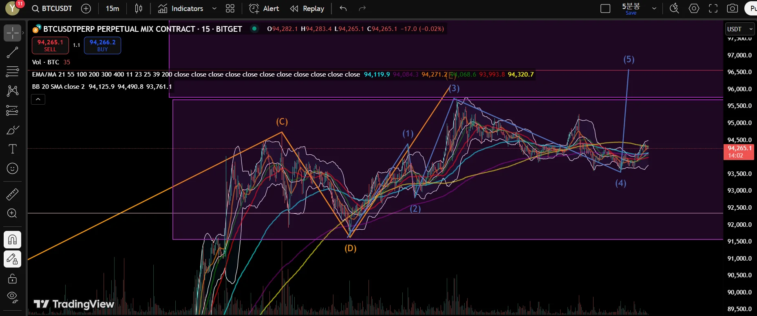Click the 90,000.0 price scale label

tap(739, 292)
